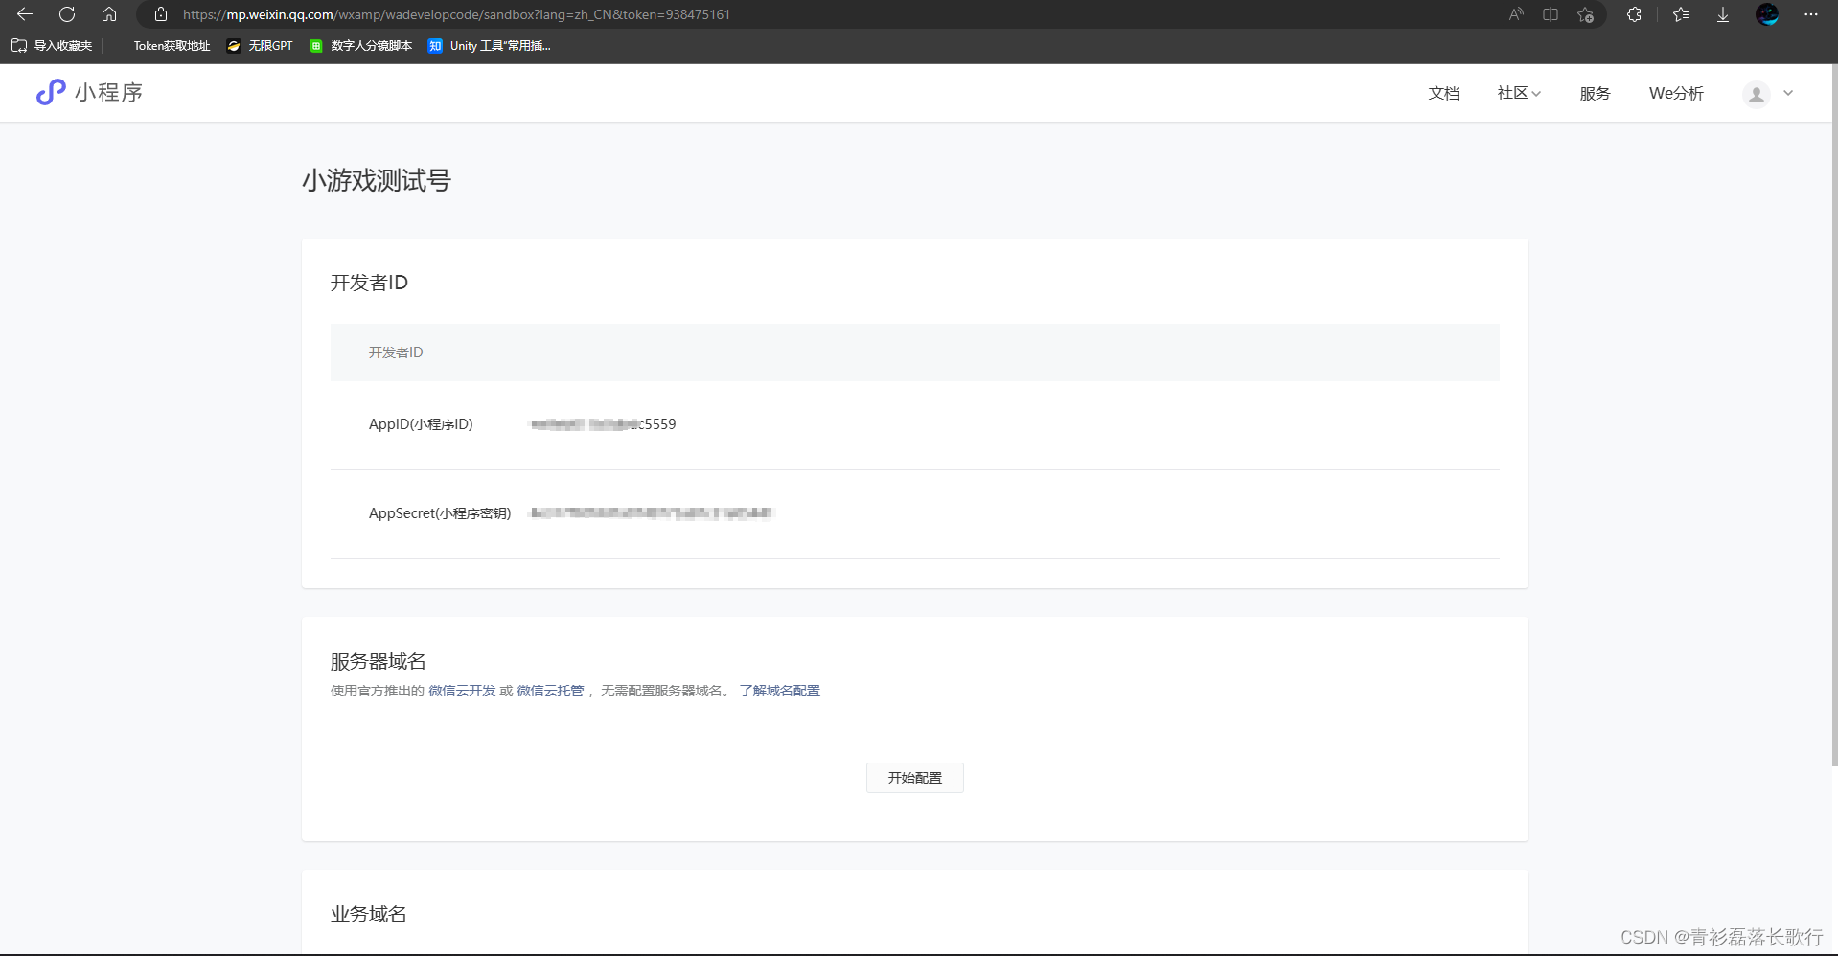Open the 服务 menu item
This screenshot has height=956, width=1838.
(x=1595, y=93)
